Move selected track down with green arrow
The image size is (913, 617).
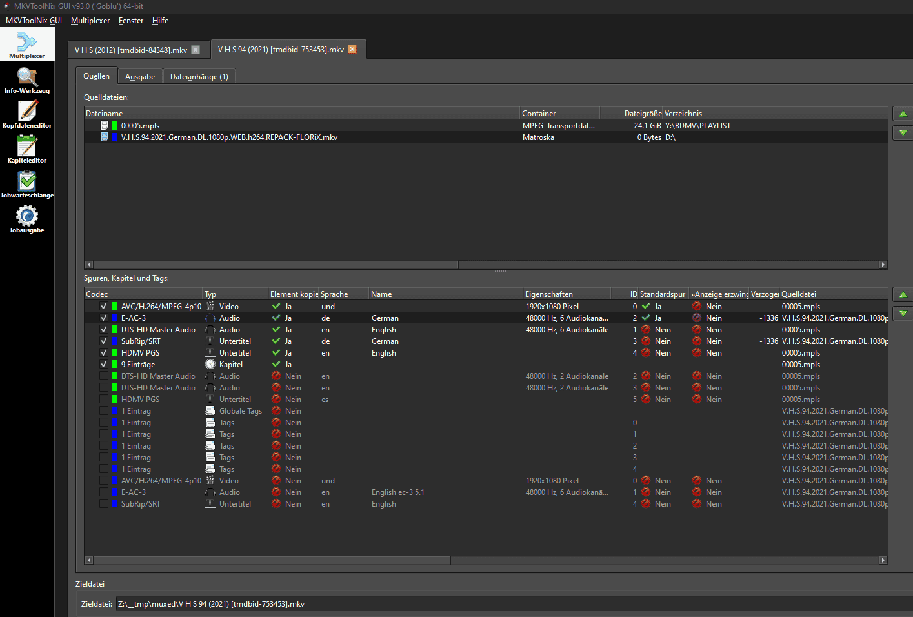903,313
